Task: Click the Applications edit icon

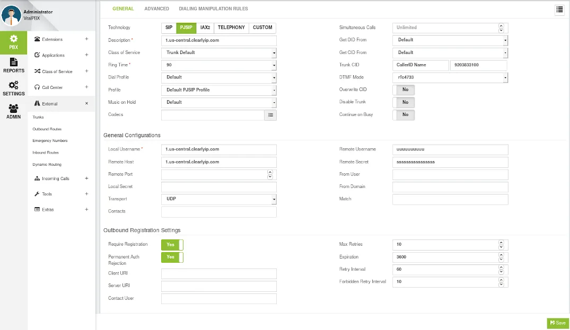Action: 37,55
